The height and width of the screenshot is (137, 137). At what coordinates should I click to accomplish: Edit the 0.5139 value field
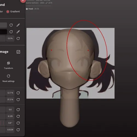click(10, 130)
